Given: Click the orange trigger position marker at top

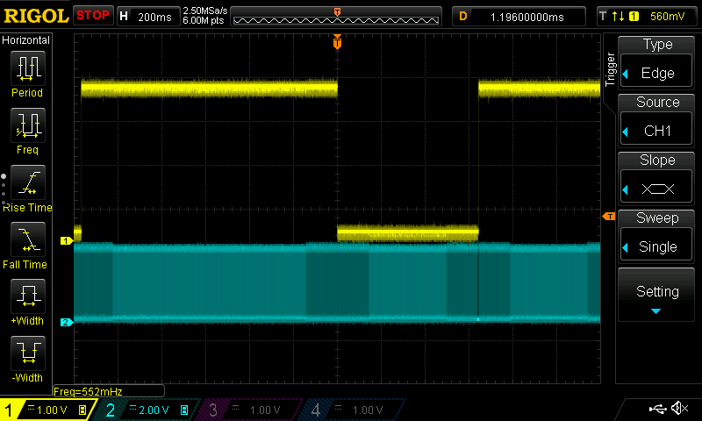Looking at the screenshot, I should pyautogui.click(x=337, y=42).
